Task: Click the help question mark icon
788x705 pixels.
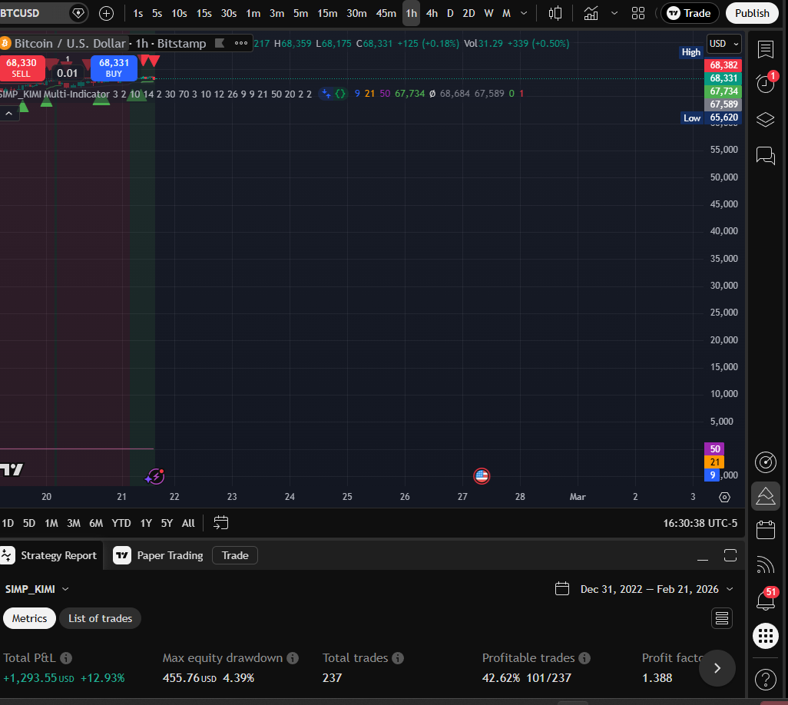Action: 765,680
